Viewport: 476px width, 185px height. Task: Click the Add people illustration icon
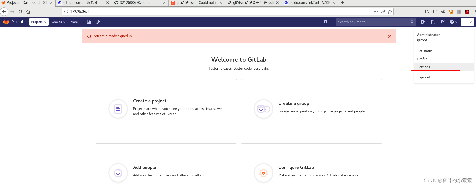[118, 173]
